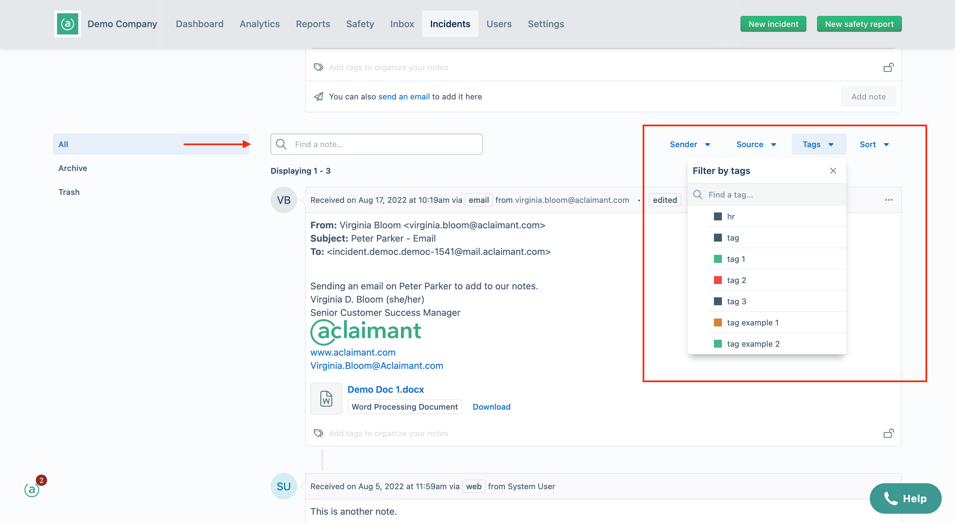
Task: Open the Sort dropdown
Action: coord(874,144)
